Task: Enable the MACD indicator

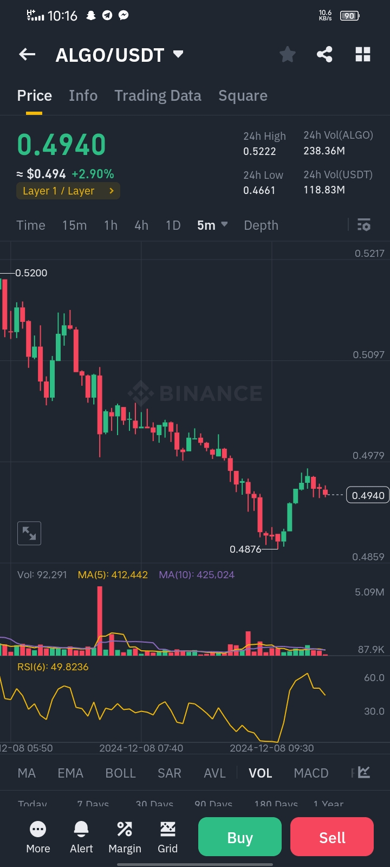Action: tap(311, 773)
